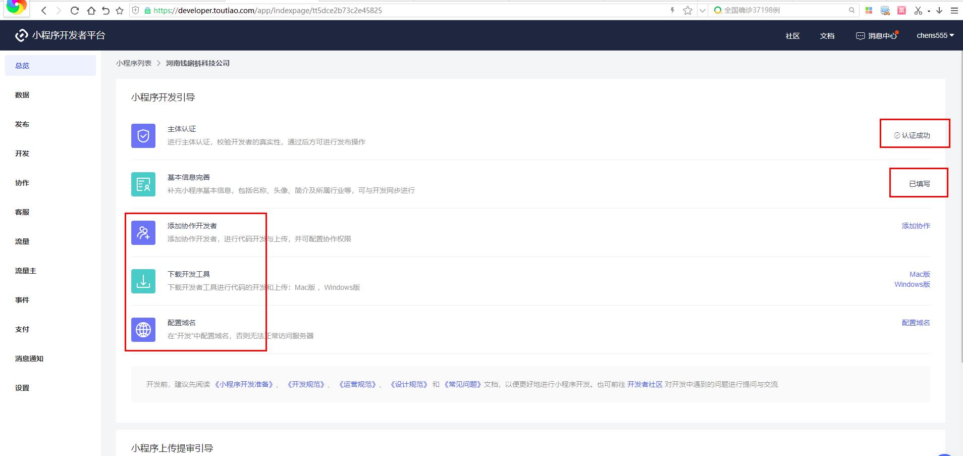The image size is (963, 456).
Task: Expand the chens555 account dropdown
Action: [935, 35]
